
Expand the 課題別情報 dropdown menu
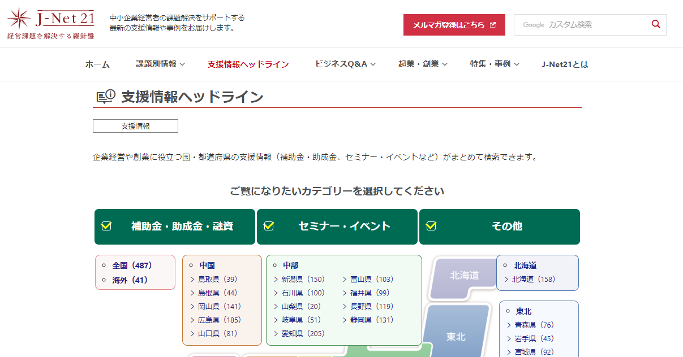(160, 64)
